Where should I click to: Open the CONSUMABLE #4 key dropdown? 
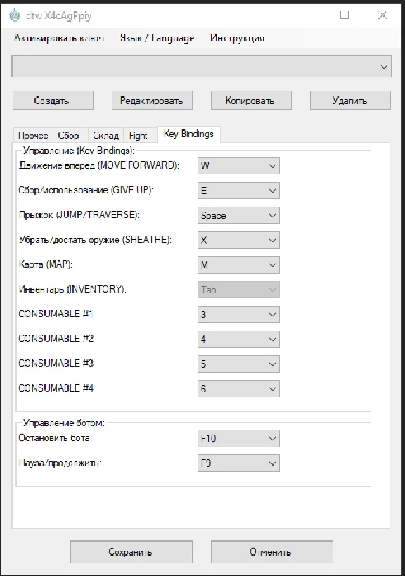click(238, 389)
